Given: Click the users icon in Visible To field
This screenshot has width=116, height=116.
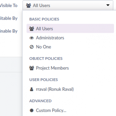Looking at the screenshot, I should [x=28, y=6].
